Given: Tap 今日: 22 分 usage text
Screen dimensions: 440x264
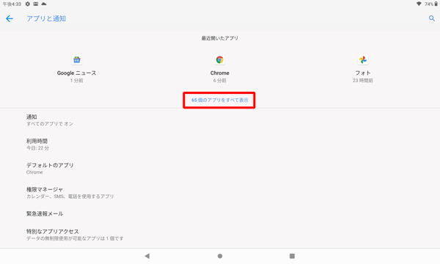Looking at the screenshot, I should click(37, 148).
